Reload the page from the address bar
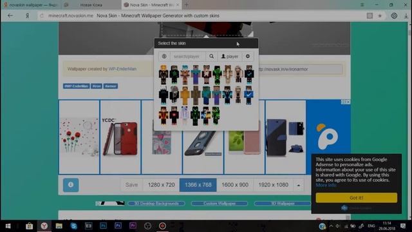The width and height of the screenshot is (412, 232). pyautogui.click(x=42, y=15)
